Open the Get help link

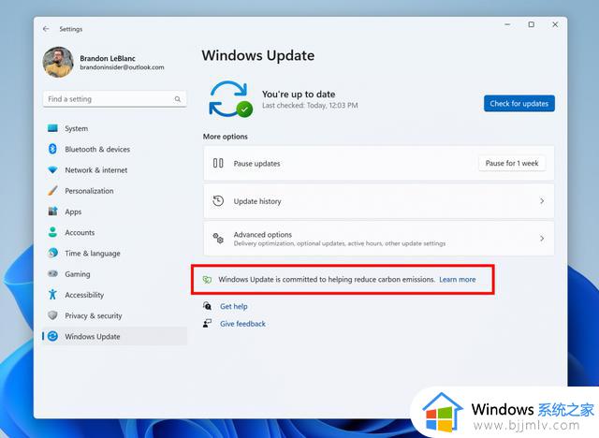pyautogui.click(x=234, y=306)
